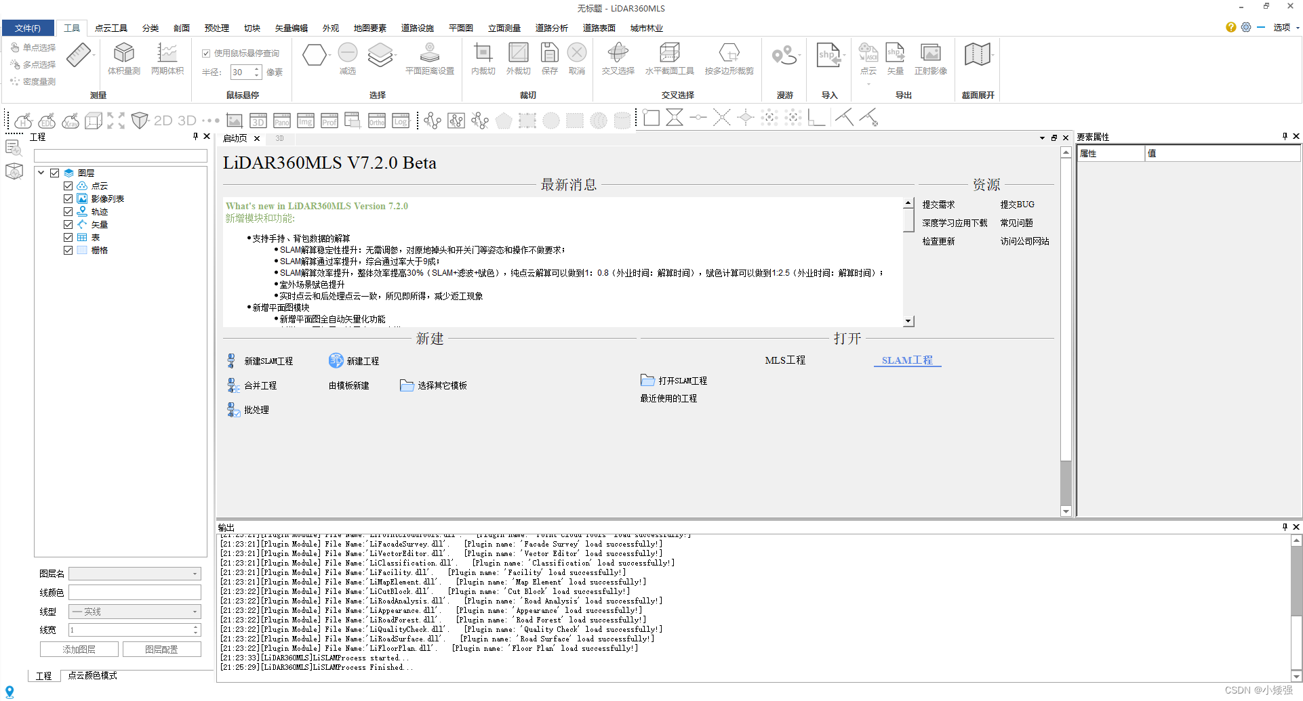This screenshot has height=701, width=1303.
Task: Open the Pano window icon
Action: pyautogui.click(x=282, y=121)
